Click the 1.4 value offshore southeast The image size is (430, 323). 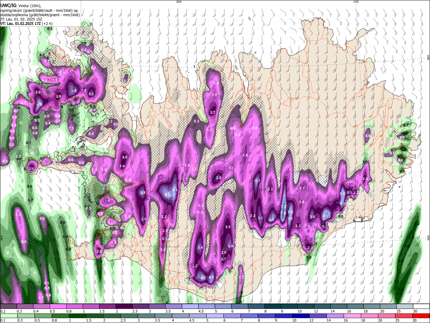point(400,290)
